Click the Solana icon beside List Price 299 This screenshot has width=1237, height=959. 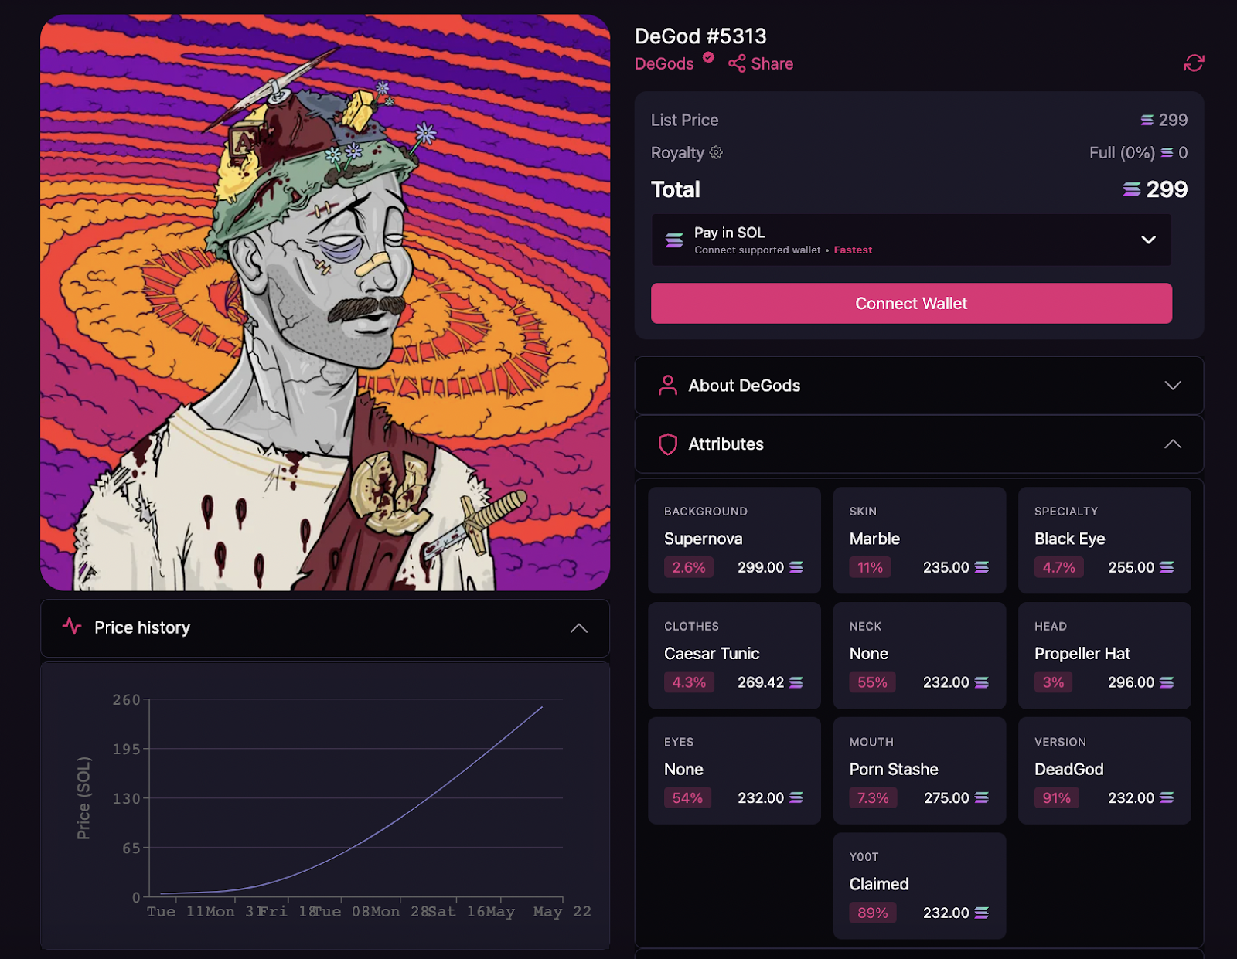tap(1147, 120)
